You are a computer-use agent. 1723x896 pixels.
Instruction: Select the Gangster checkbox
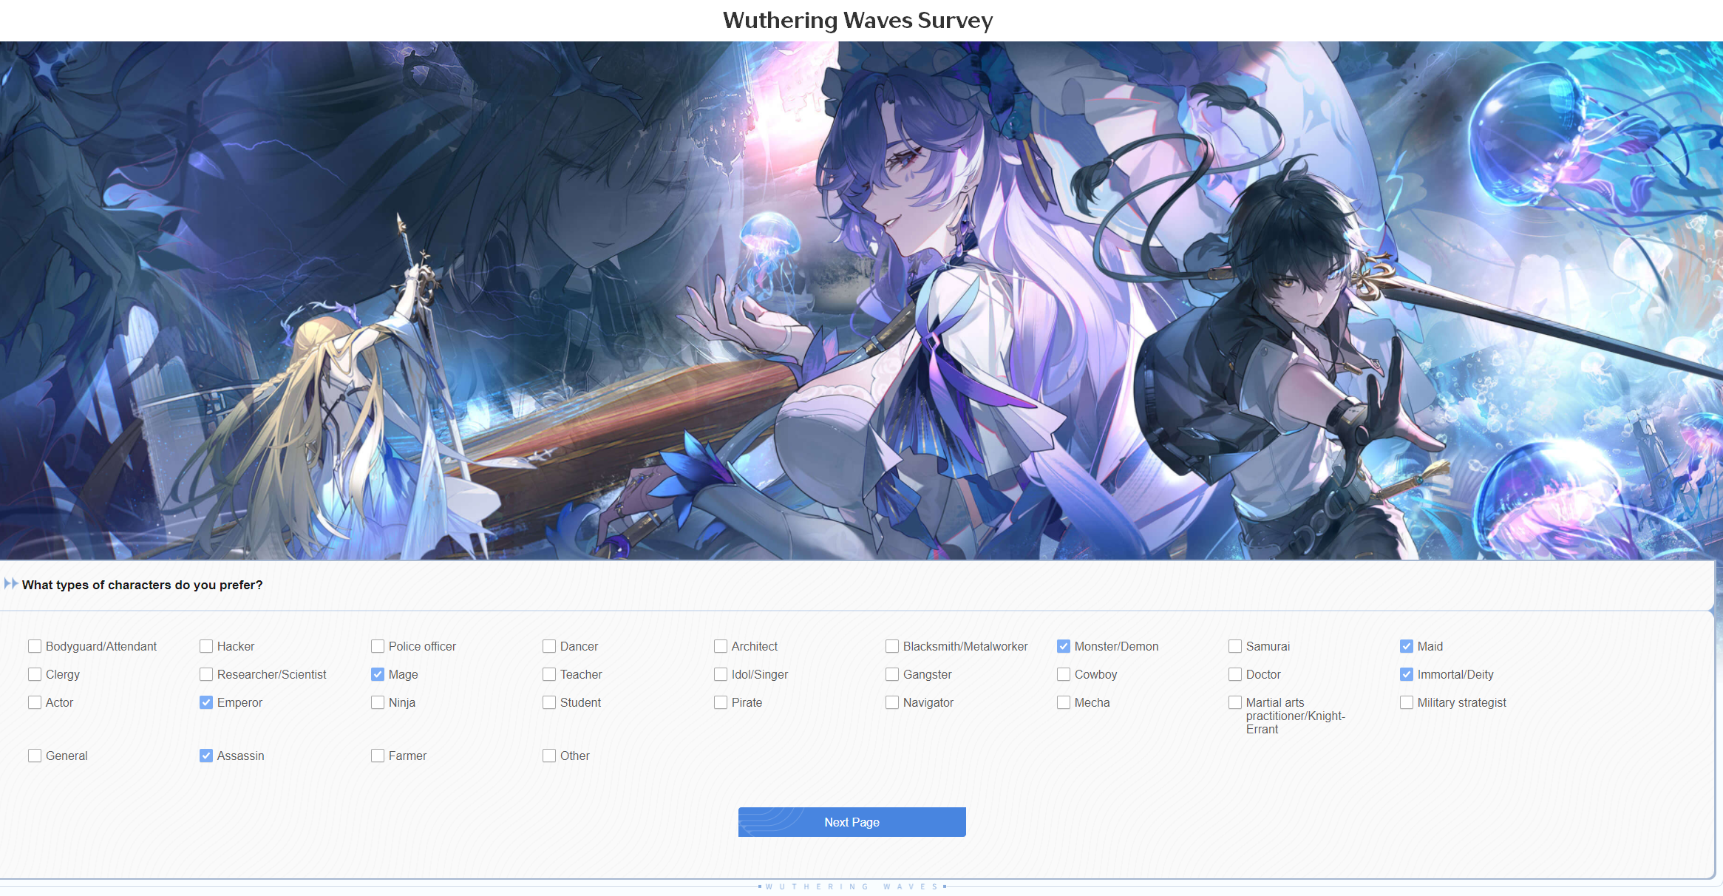coord(892,674)
